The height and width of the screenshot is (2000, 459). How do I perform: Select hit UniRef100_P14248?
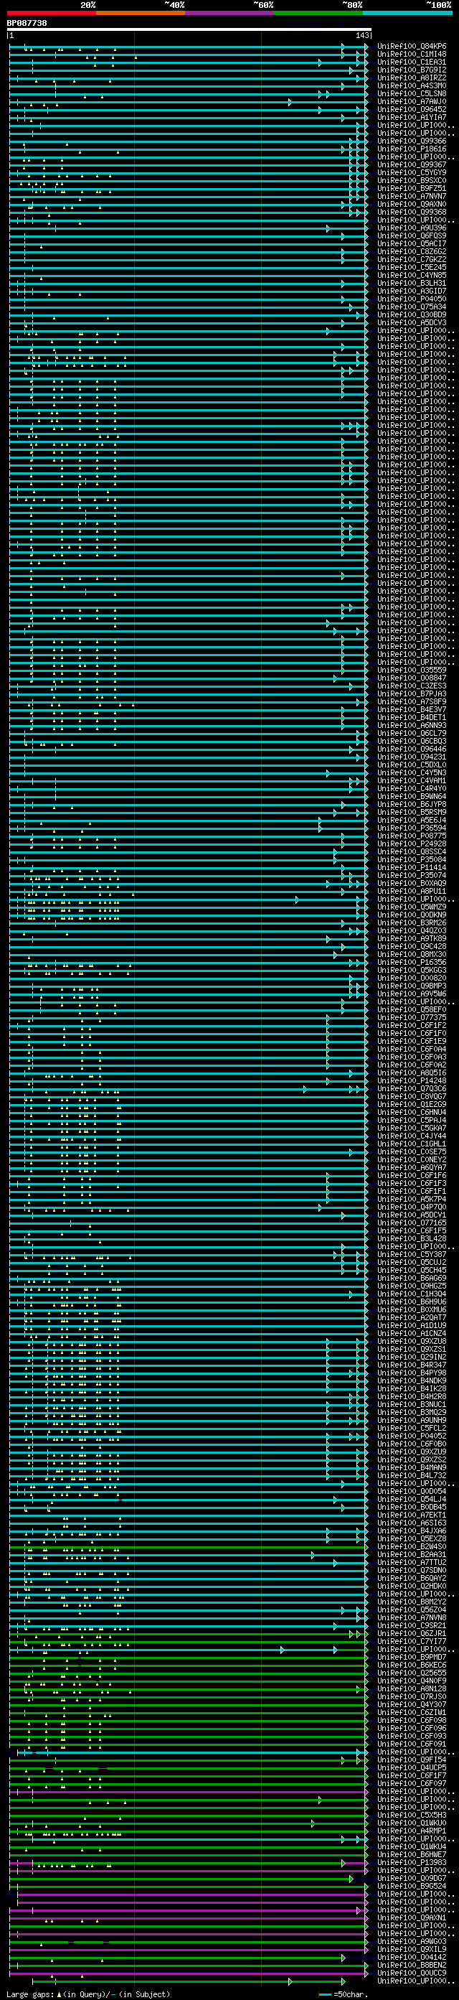[x=412, y=1080]
